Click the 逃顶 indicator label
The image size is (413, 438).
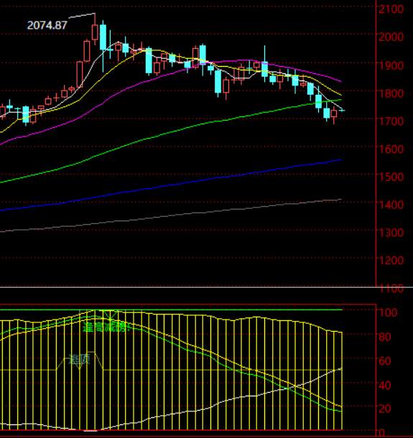(x=79, y=360)
